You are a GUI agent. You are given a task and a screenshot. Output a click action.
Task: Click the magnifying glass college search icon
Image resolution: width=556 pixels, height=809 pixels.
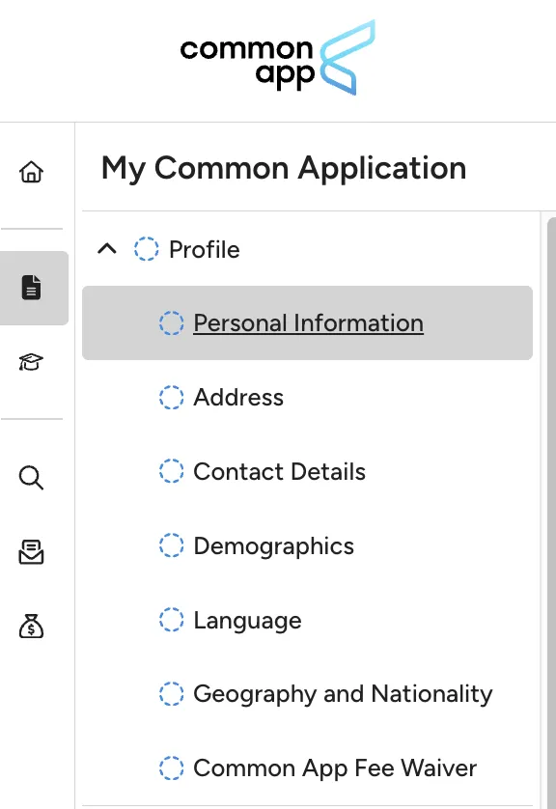[x=31, y=478]
